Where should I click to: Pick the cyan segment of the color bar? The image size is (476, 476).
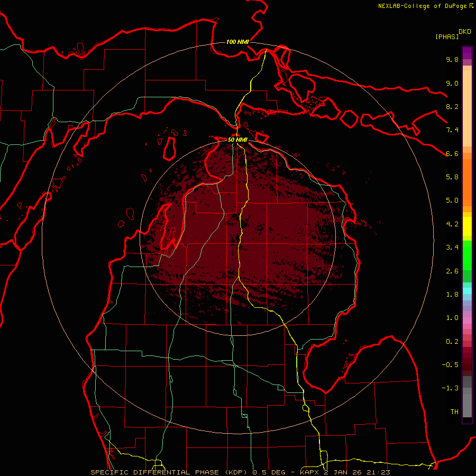pyautogui.click(x=467, y=291)
